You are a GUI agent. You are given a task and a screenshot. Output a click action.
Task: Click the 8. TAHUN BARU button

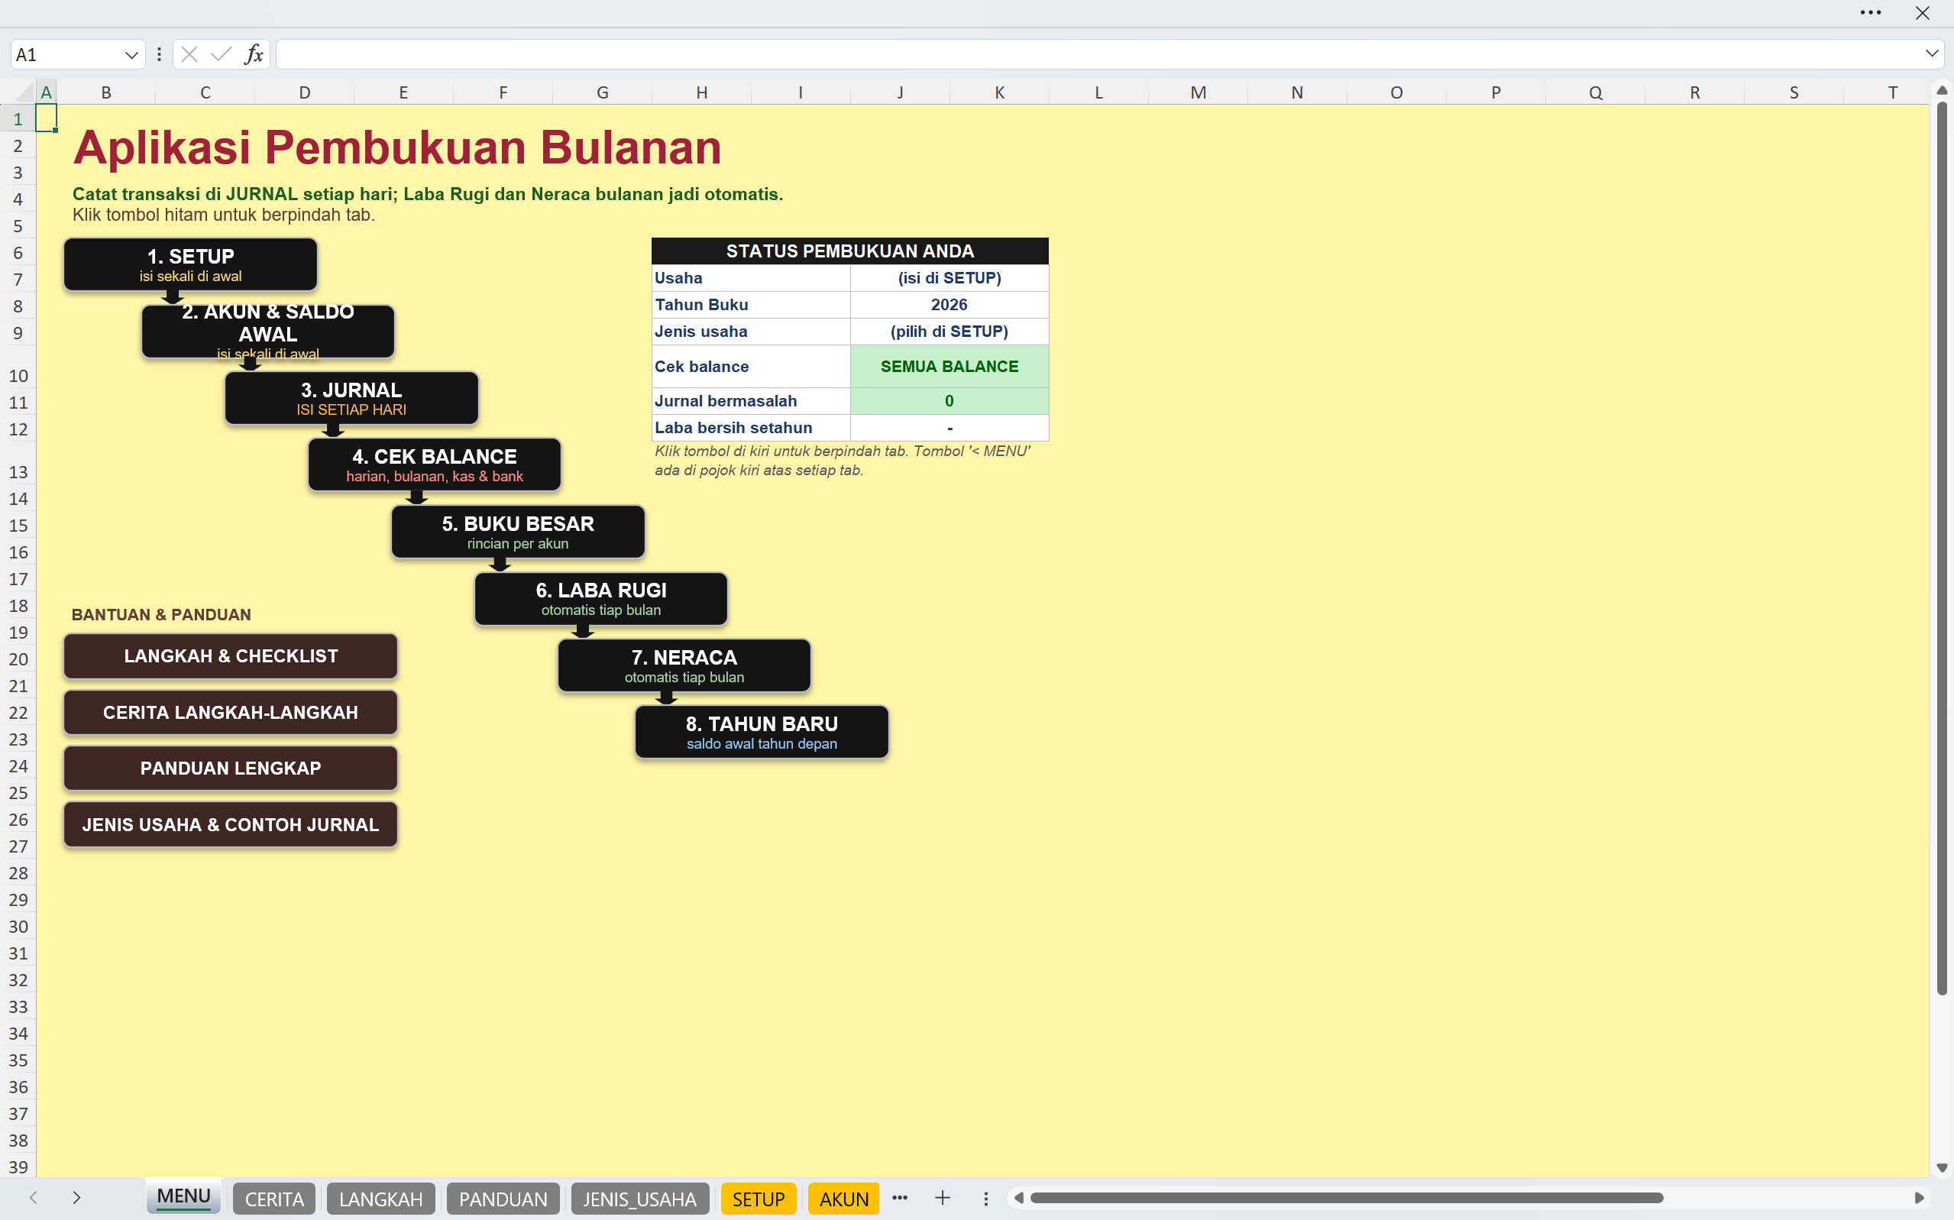coord(762,732)
